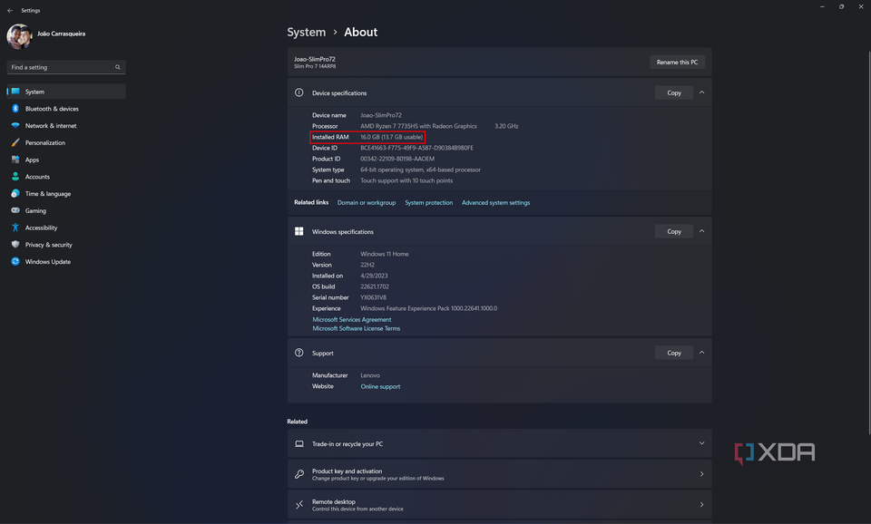This screenshot has height=524, width=871.
Task: Go to Bluetooth & devices settings
Action: (x=66, y=109)
